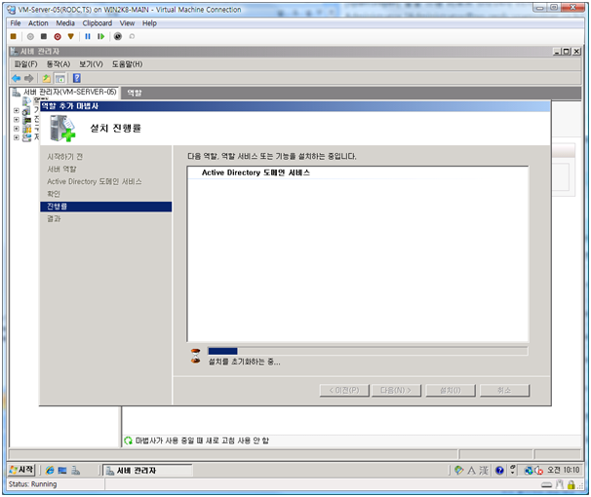Click the Start VM toolbar icon
This screenshot has height=497, width=591.
(x=30, y=36)
